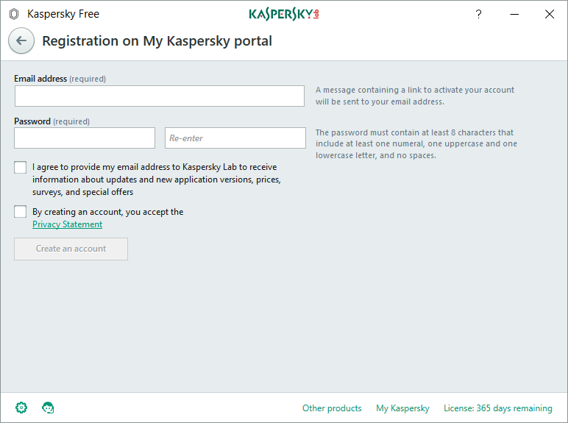Open the Privacy Statement link
Viewport: 568px width, 423px height.
(x=68, y=224)
